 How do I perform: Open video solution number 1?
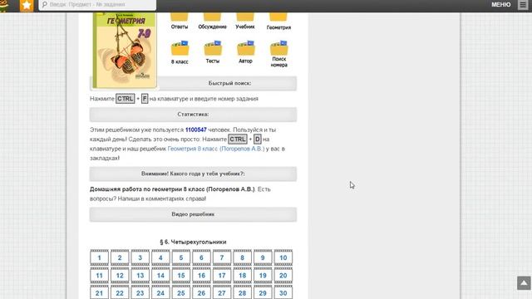coord(100,257)
